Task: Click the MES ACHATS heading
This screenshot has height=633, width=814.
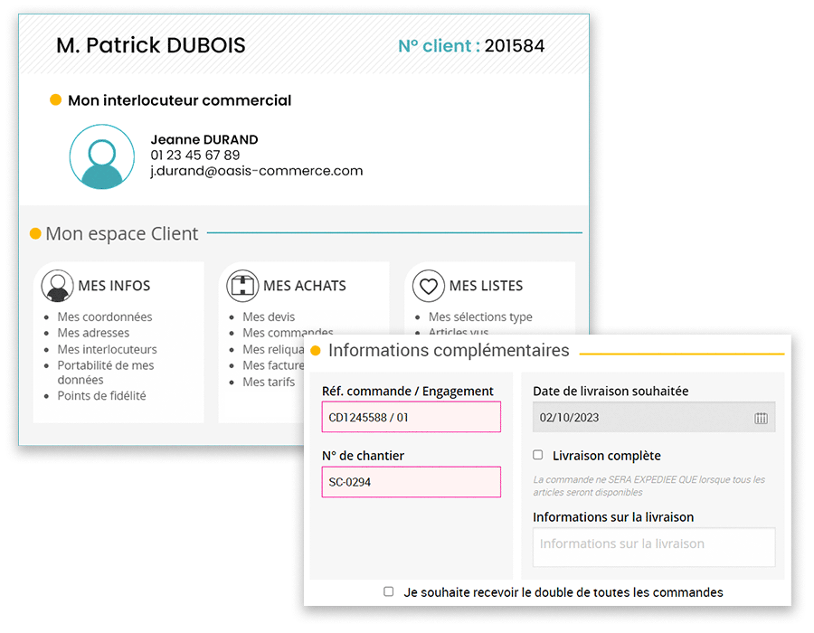Action: pos(305,286)
